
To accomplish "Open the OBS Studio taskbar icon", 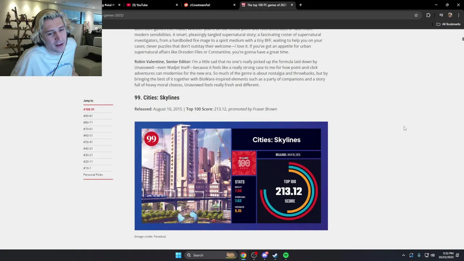I will [x=254, y=255].
